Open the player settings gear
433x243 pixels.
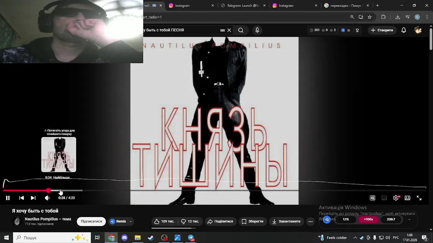coord(396,198)
